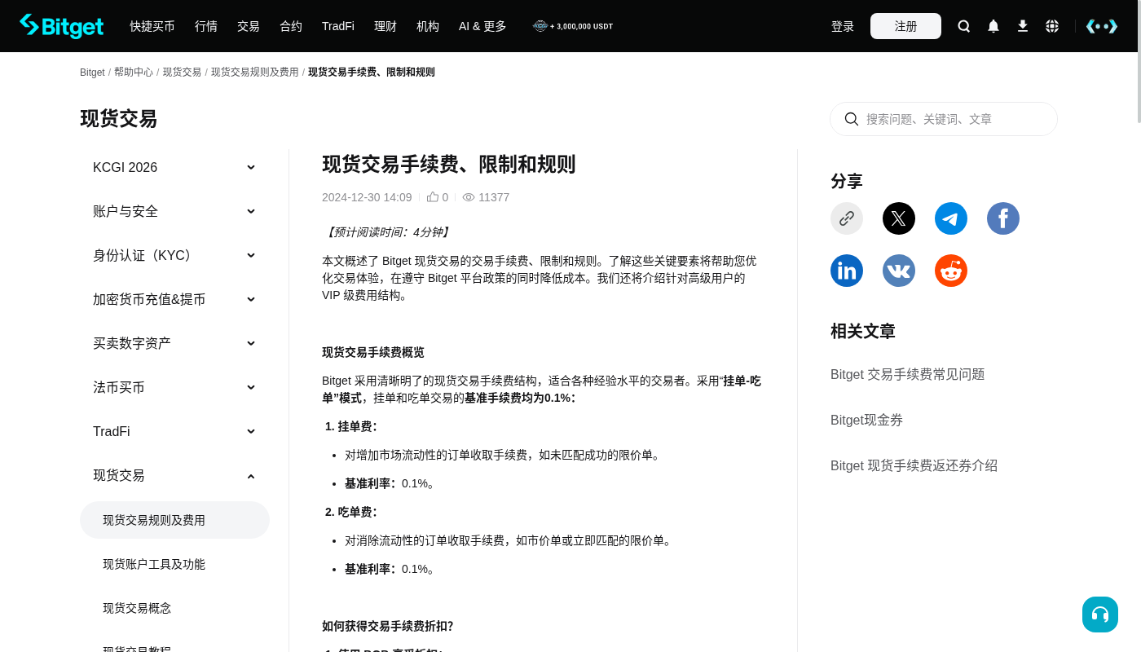The image size is (1141, 652).
Task: Open related article Bitget现金券
Action: click(866, 420)
